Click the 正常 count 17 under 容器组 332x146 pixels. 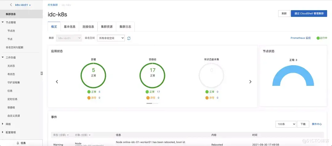pyautogui.click(x=159, y=92)
